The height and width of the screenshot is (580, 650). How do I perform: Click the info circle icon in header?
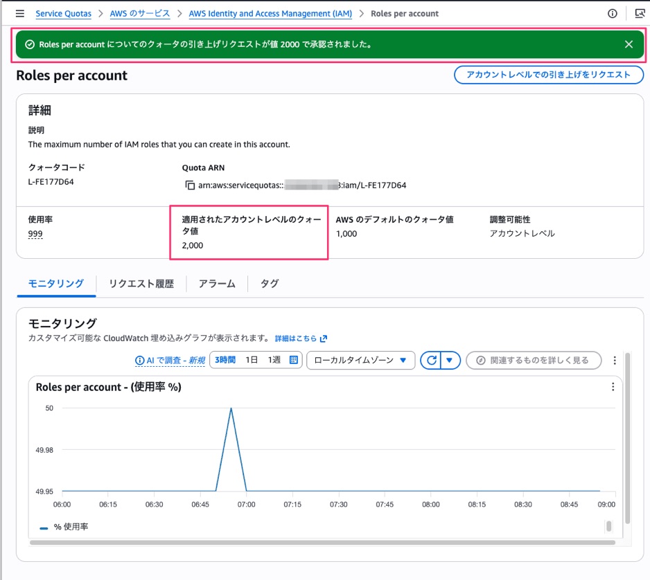pyautogui.click(x=612, y=14)
